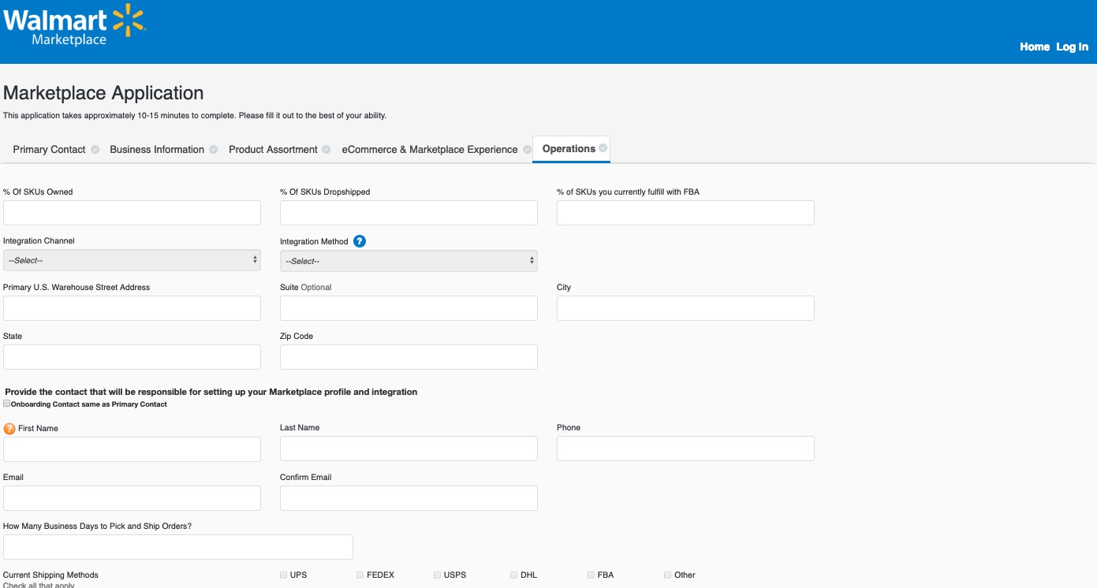1097x588 pixels.
Task: Click the % Of SKUs Owned field
Action: 132,212
